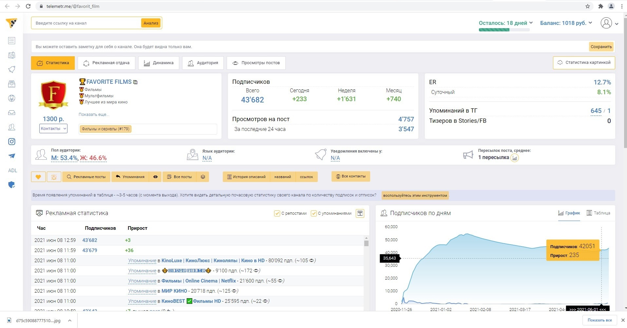Expand Осталось: 18 дней dropdown
This screenshot has height=328, width=627.
click(505, 23)
